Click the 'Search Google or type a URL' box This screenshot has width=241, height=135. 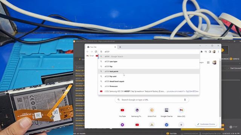pos(152,100)
